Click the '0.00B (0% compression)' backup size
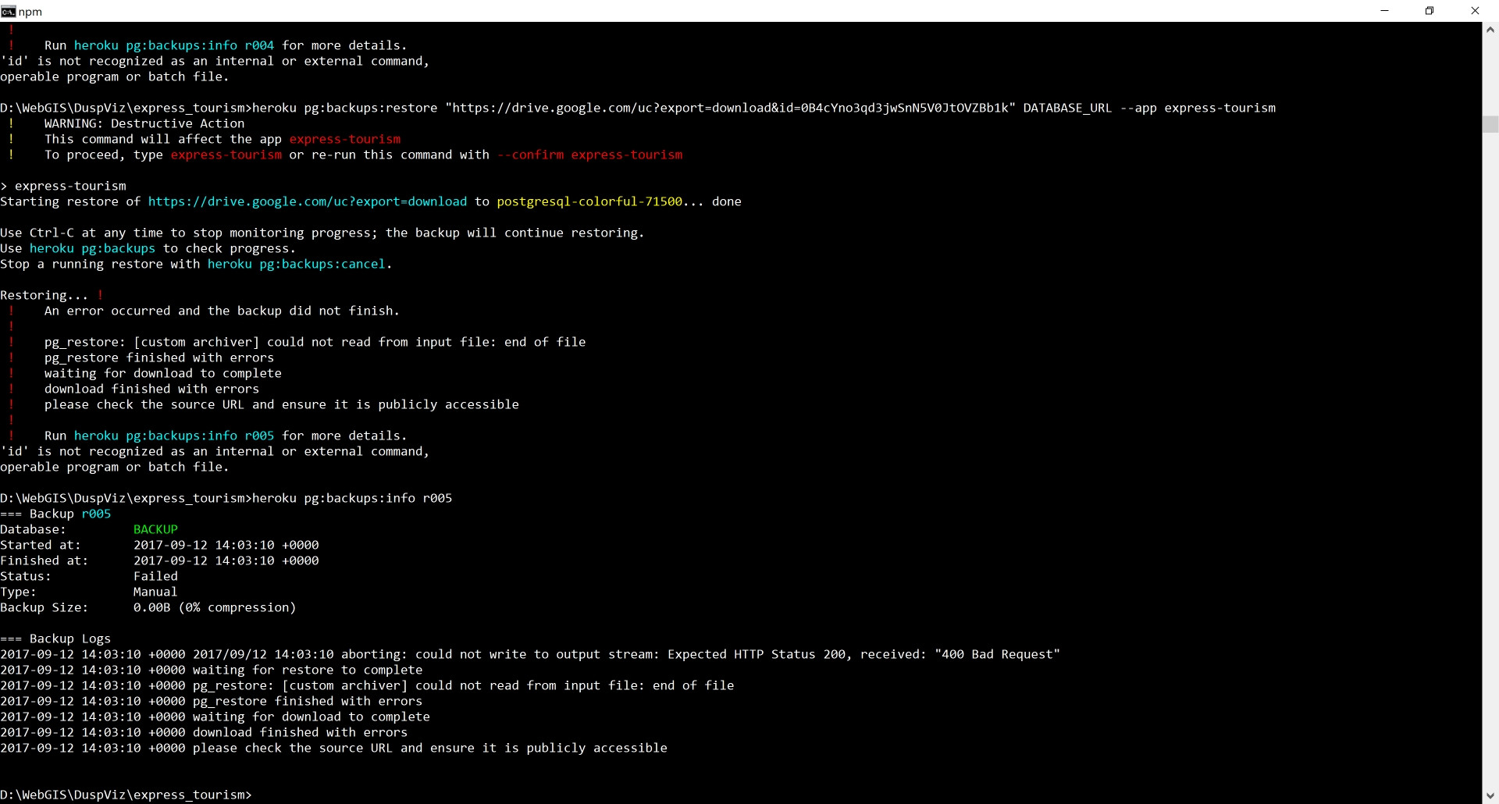1499x804 pixels. [215, 607]
